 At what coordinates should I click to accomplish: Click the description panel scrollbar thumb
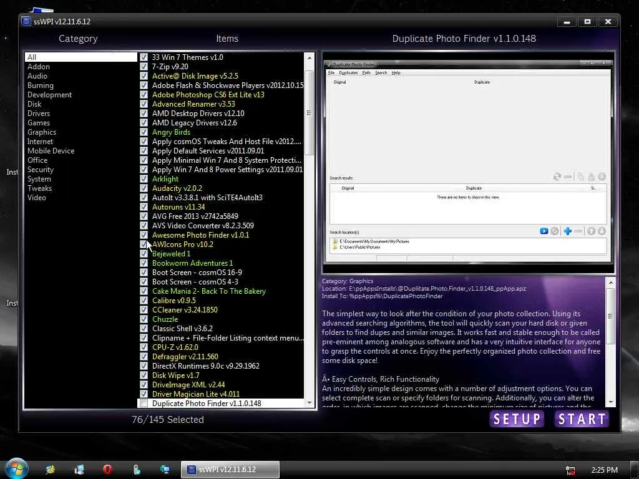click(610, 316)
